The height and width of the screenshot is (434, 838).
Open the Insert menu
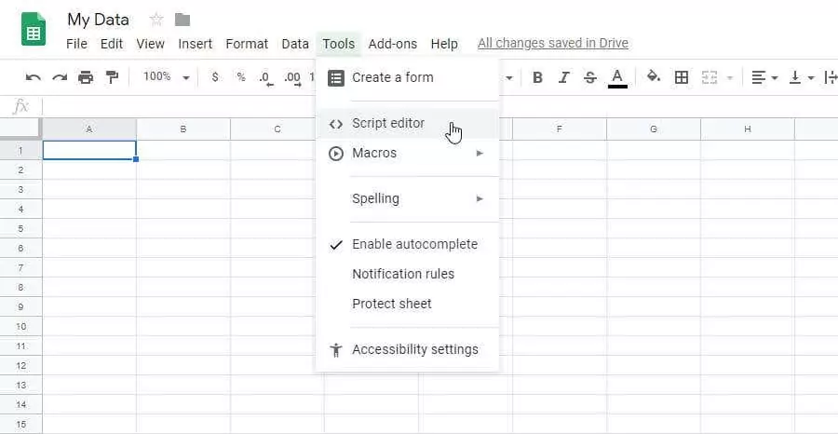pyautogui.click(x=196, y=44)
